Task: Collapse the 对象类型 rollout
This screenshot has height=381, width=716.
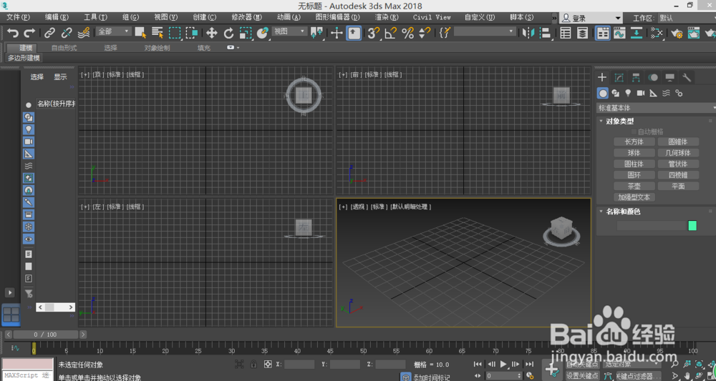Action: pyautogui.click(x=619, y=122)
